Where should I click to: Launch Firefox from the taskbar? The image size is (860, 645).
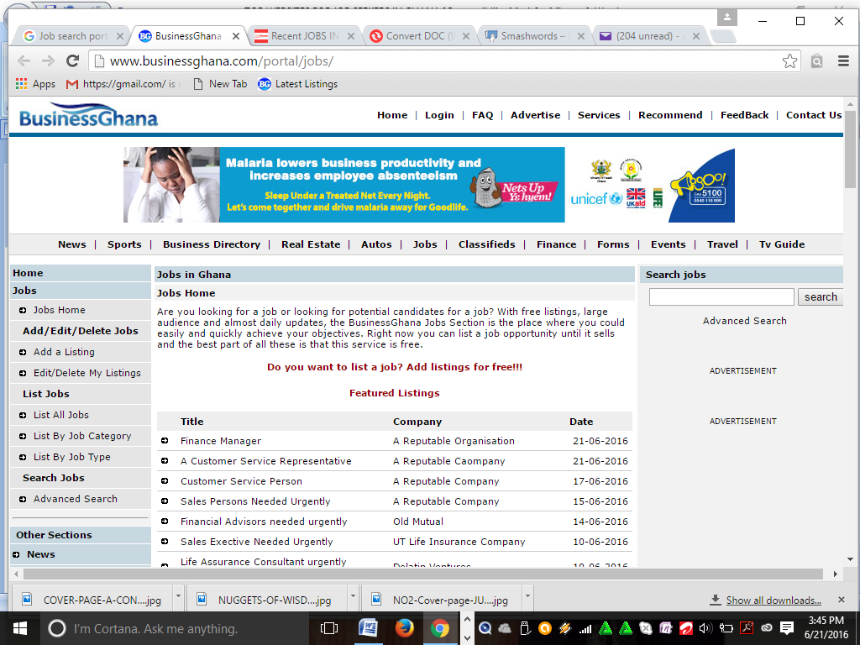[405, 628]
